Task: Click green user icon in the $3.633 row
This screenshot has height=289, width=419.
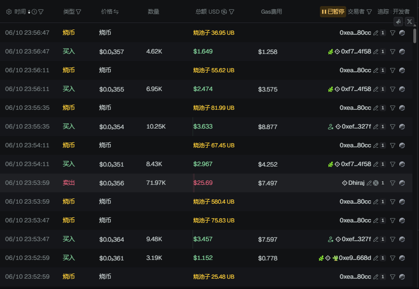Action: (x=331, y=127)
